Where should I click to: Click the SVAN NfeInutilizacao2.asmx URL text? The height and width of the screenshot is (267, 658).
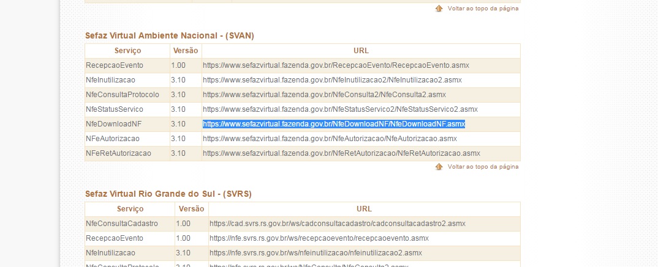pos(332,80)
